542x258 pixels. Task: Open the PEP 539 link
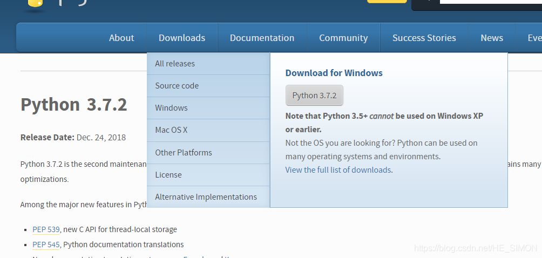pyautogui.click(x=46, y=229)
